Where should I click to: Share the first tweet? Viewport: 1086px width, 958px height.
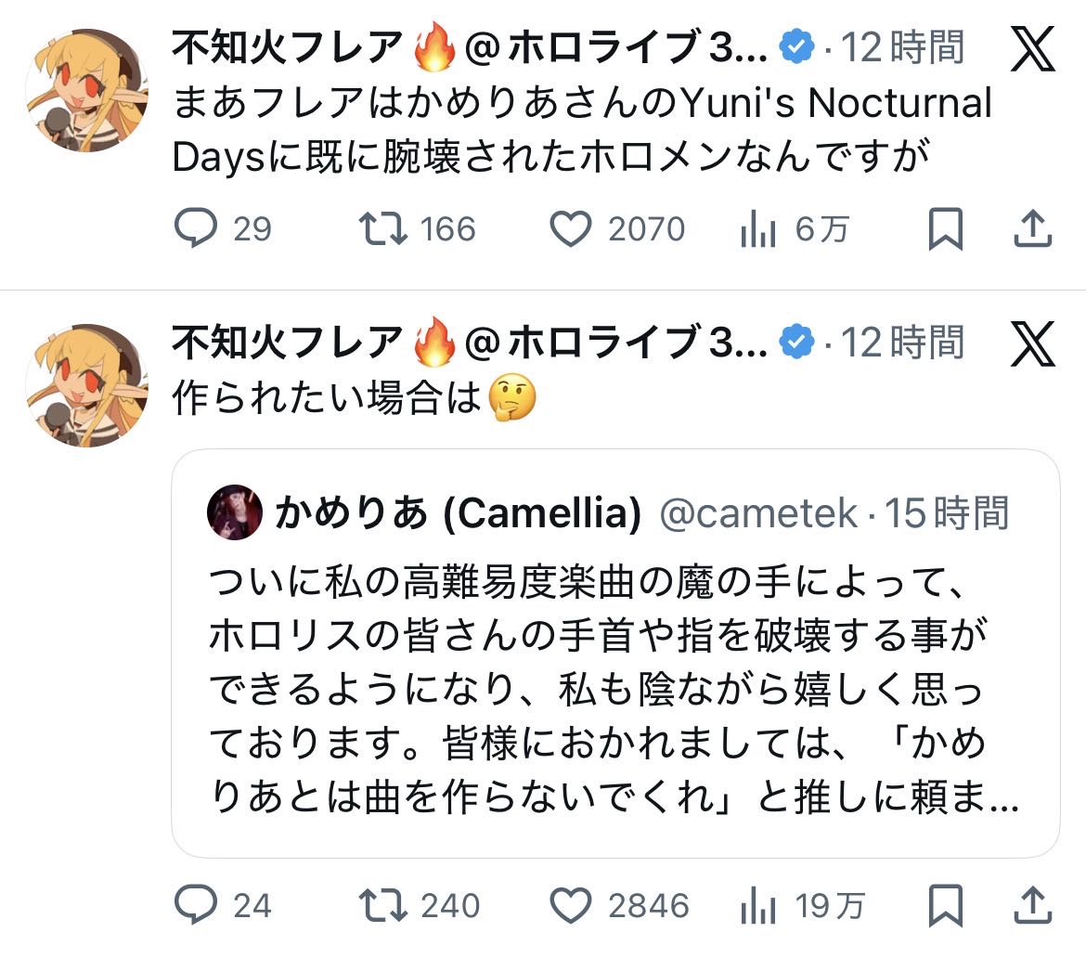(1033, 229)
